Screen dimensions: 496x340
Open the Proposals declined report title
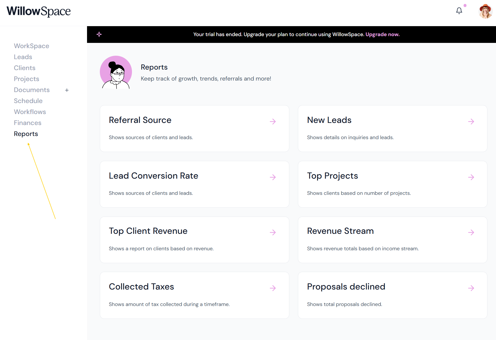[346, 287]
